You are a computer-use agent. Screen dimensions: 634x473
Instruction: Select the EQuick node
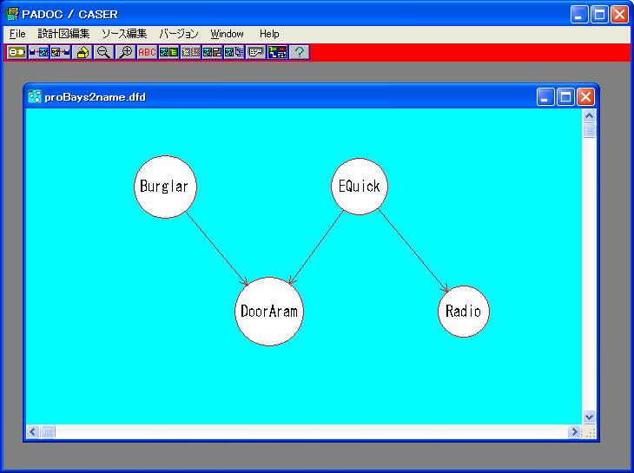click(x=358, y=187)
